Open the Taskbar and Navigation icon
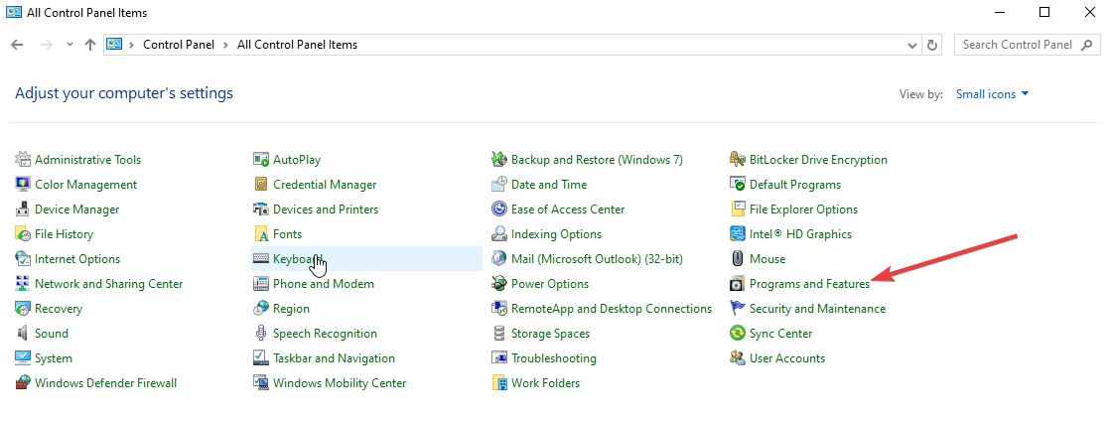The width and height of the screenshot is (1109, 421). (x=261, y=358)
